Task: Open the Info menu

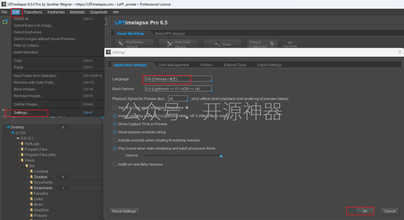Action: click(116, 12)
